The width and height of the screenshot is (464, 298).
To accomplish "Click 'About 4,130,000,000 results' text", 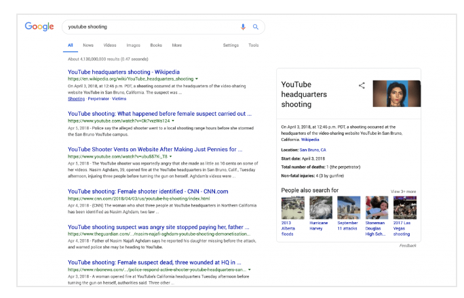I will (x=108, y=59).
